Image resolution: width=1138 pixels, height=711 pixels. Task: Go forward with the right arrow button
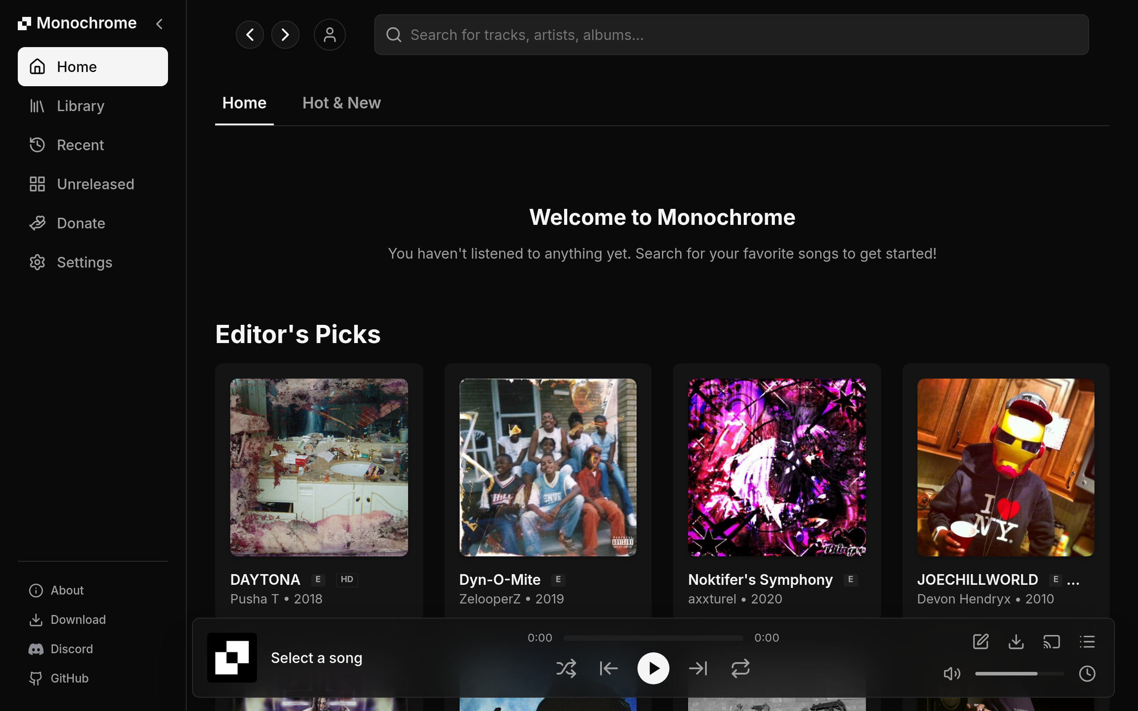point(285,34)
